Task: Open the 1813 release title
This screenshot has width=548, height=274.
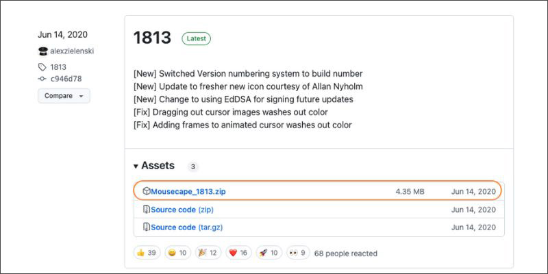Action: click(x=152, y=38)
